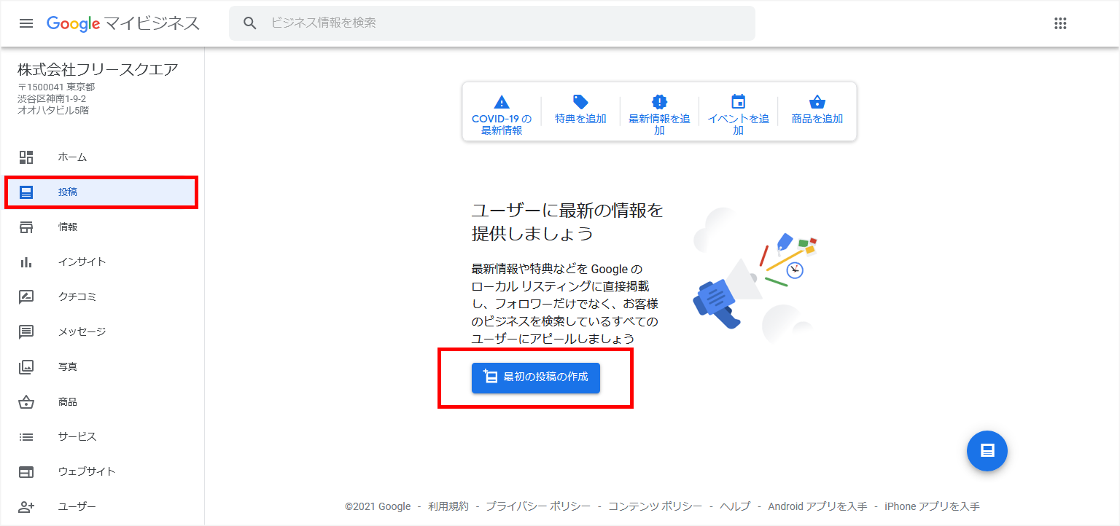This screenshot has width=1120, height=526.
Task: Click the 商品を追加 basket icon
Action: pos(817,102)
